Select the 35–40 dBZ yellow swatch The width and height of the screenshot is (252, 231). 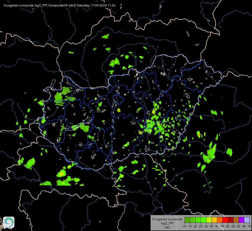[214, 220]
